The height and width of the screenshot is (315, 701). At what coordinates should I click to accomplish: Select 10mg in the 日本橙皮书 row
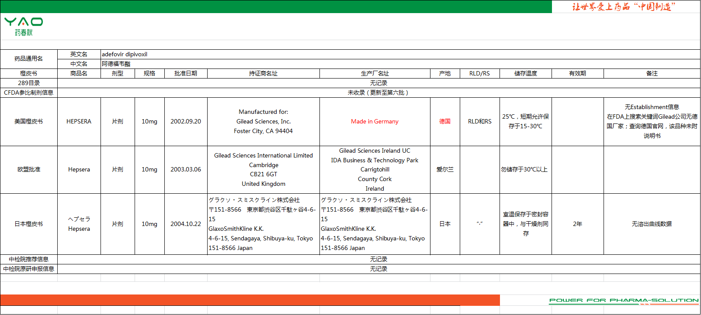[149, 224]
